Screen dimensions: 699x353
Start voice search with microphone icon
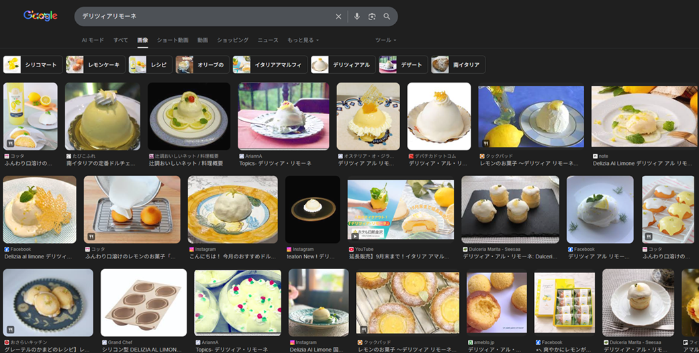pos(357,17)
